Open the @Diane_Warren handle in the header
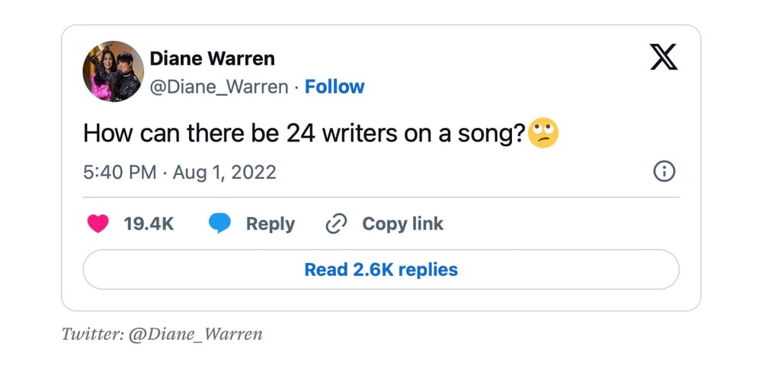Screen dimensions: 765x378 (x=219, y=87)
